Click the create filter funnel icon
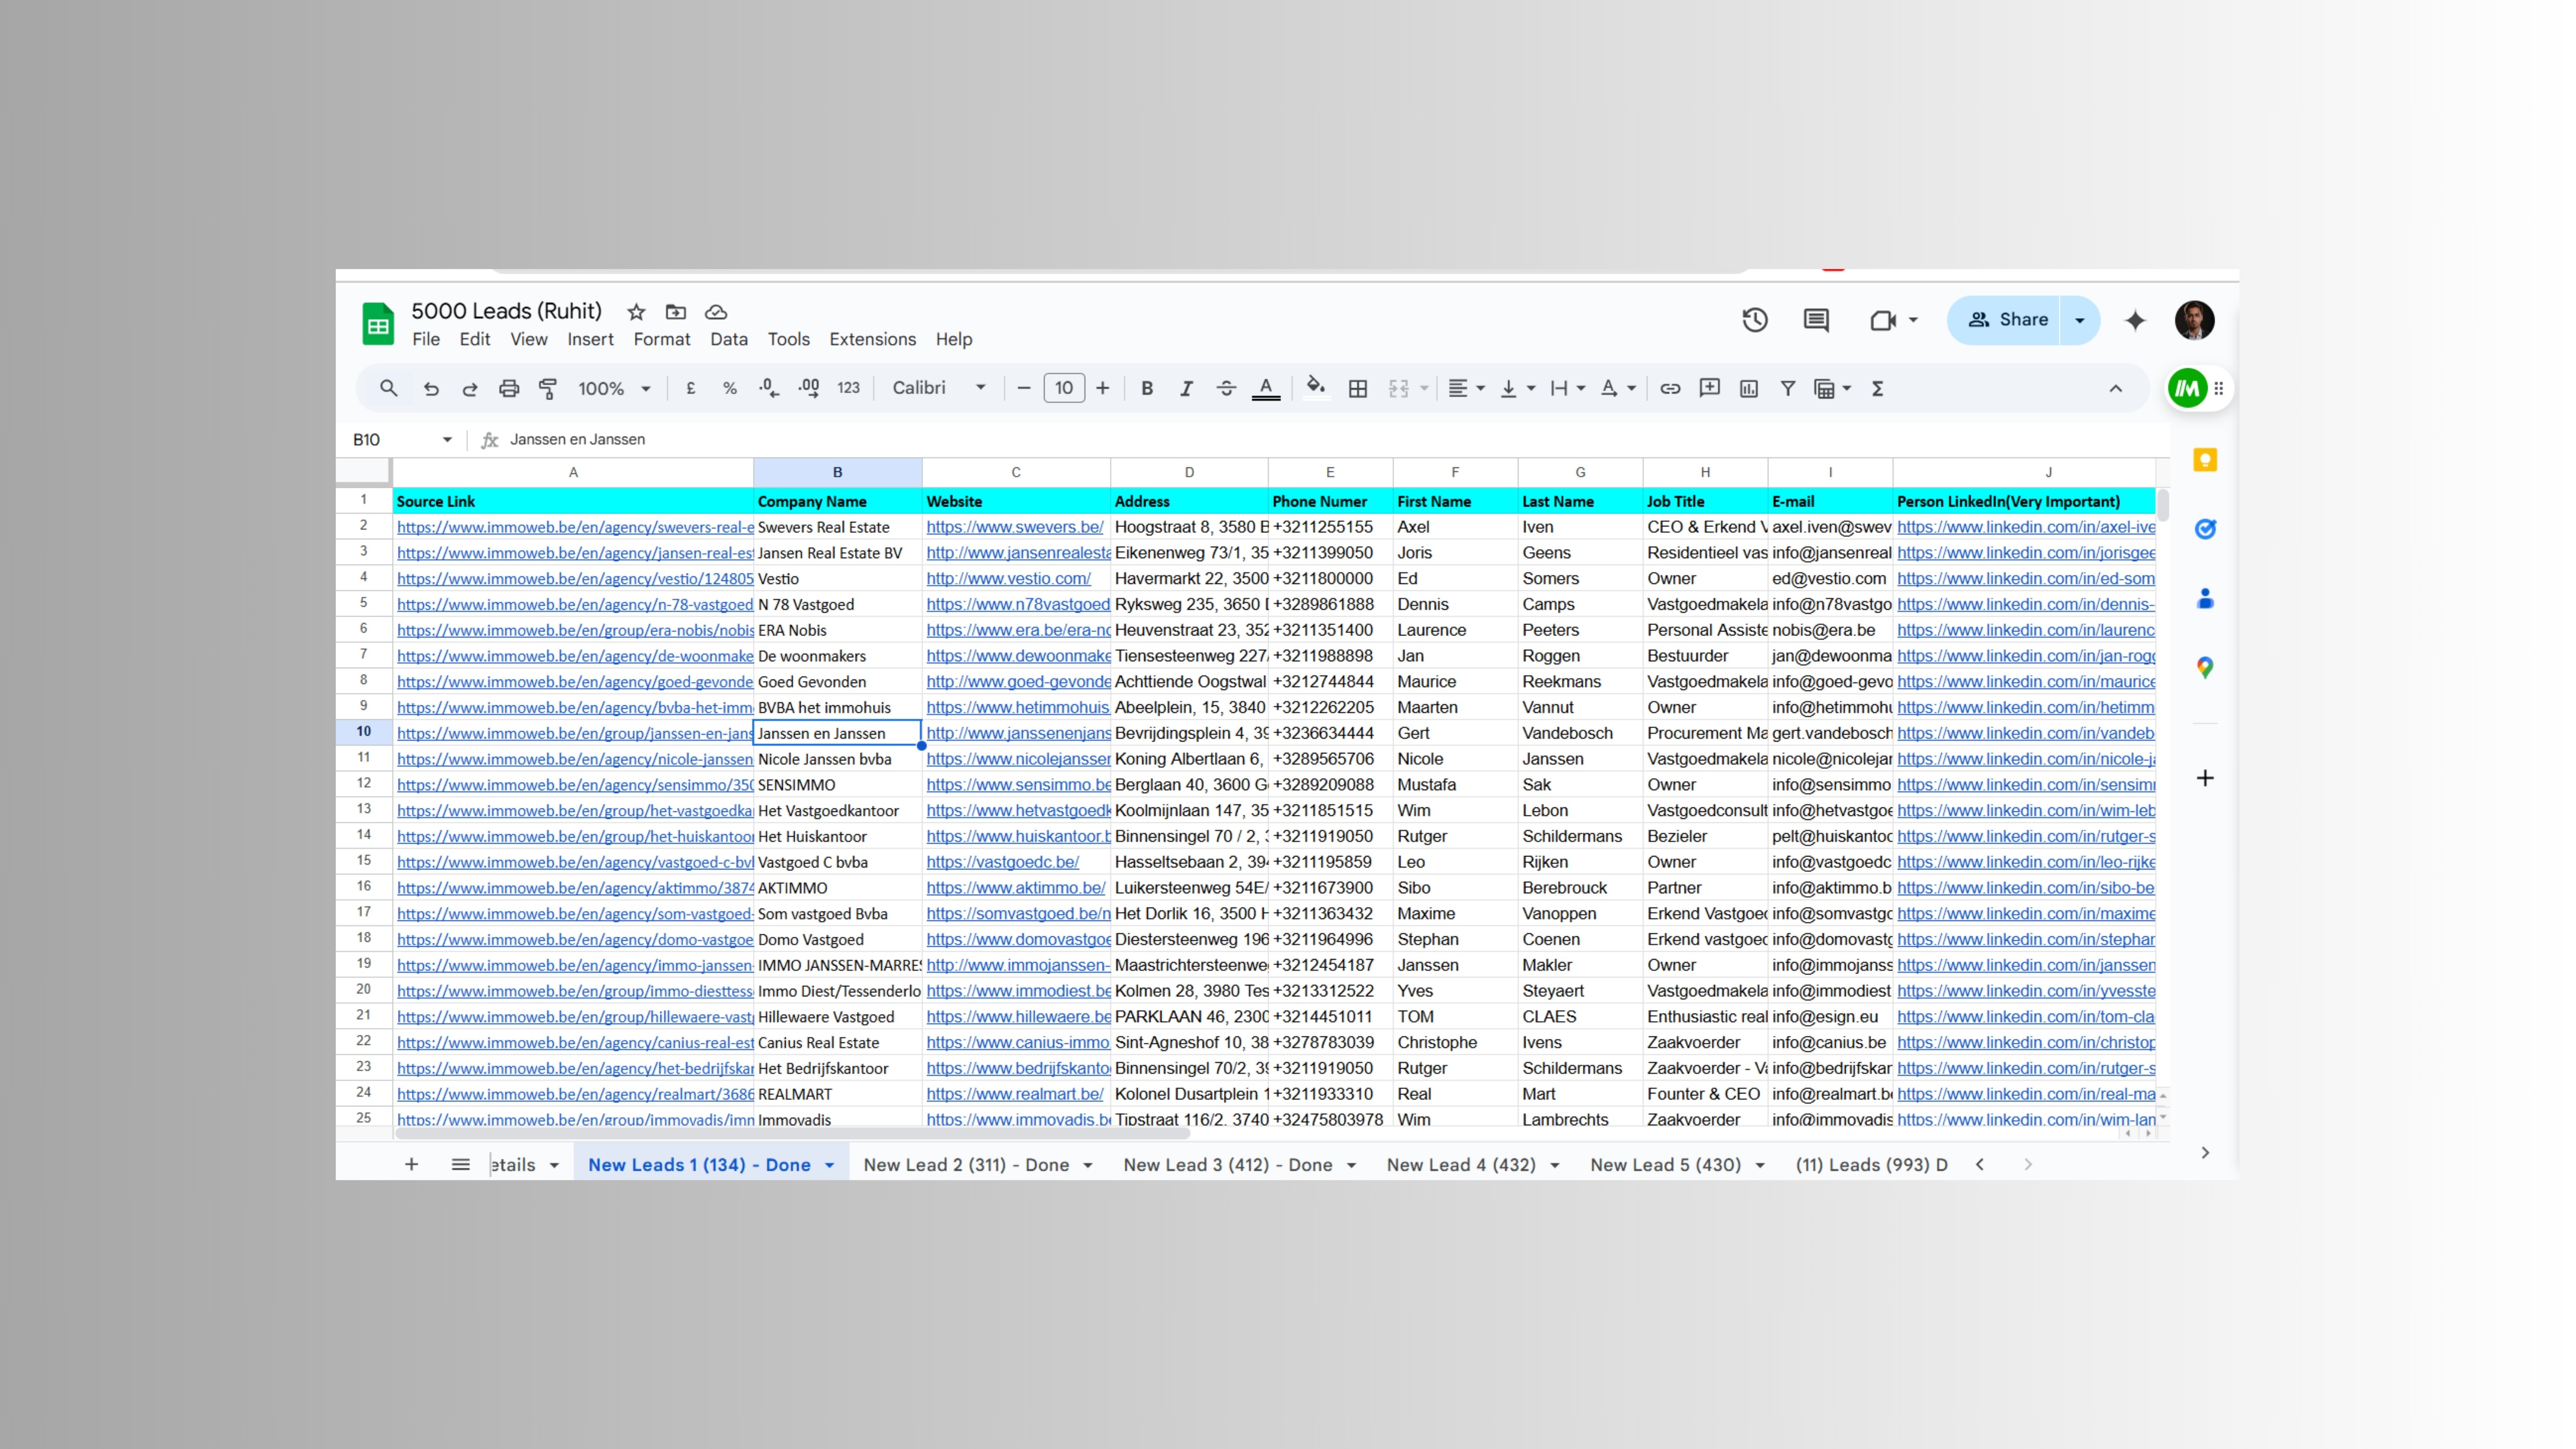Image resolution: width=2576 pixels, height=1449 pixels. (x=1787, y=388)
